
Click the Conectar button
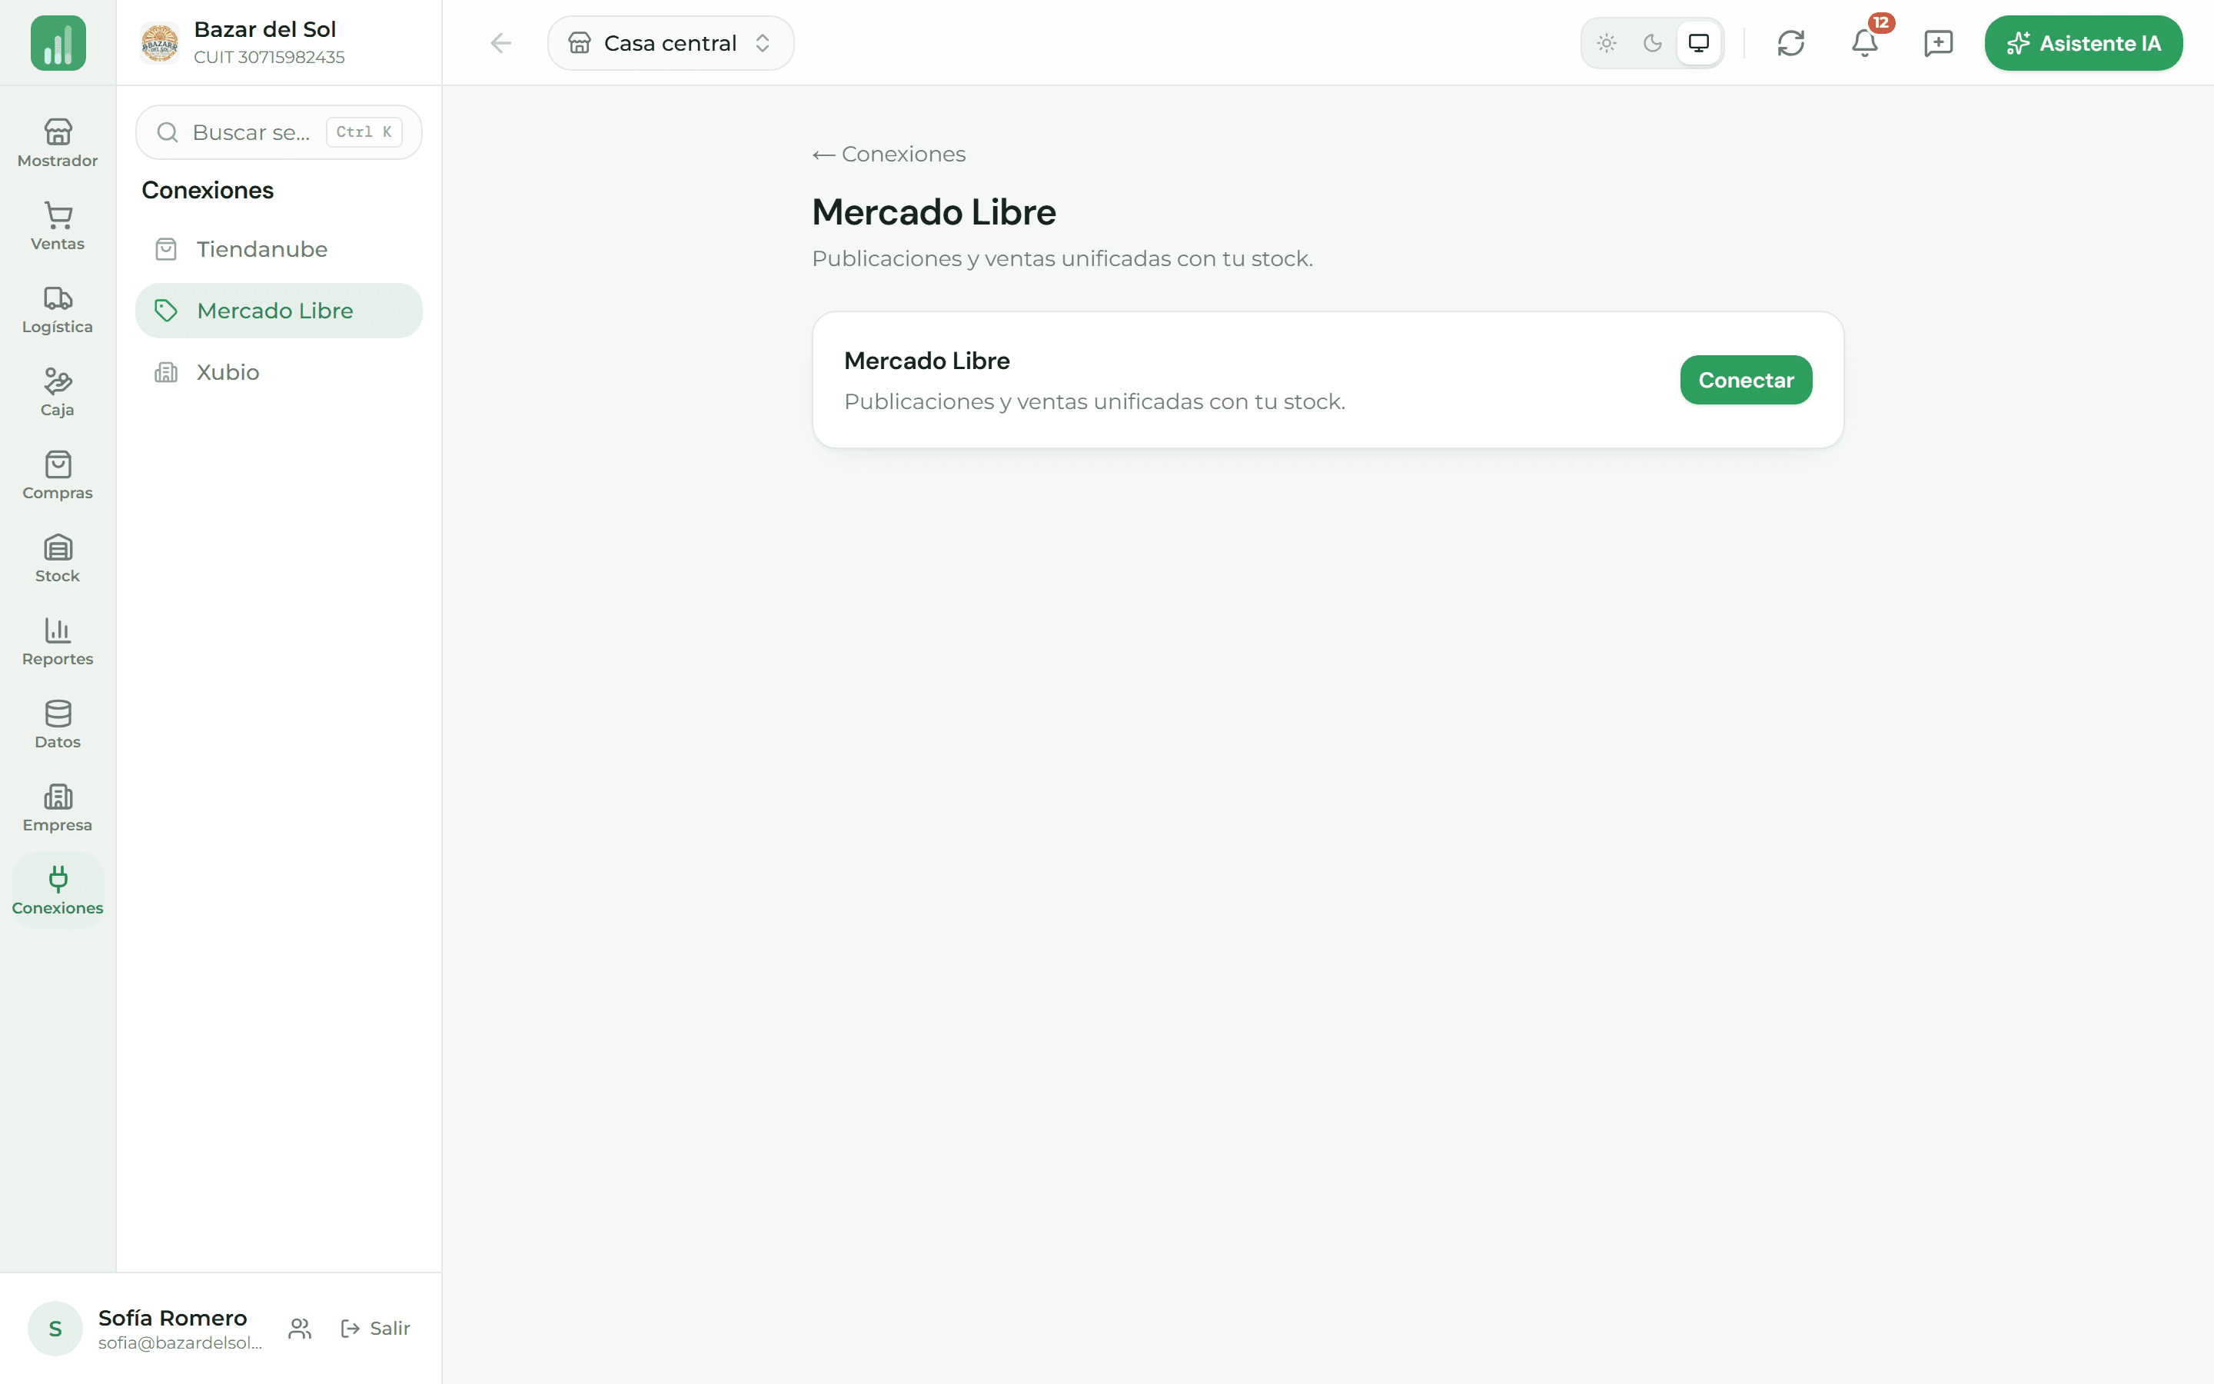click(x=1746, y=380)
